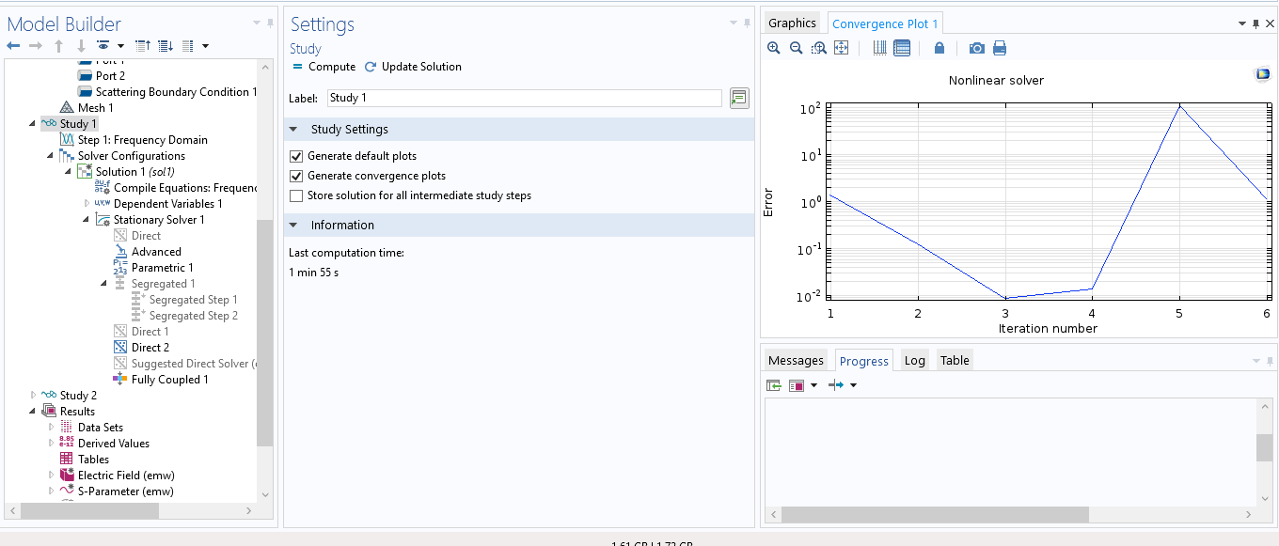The height and width of the screenshot is (546, 1279).
Task: Enable Store solution for all intermediate steps
Action: tap(297, 195)
